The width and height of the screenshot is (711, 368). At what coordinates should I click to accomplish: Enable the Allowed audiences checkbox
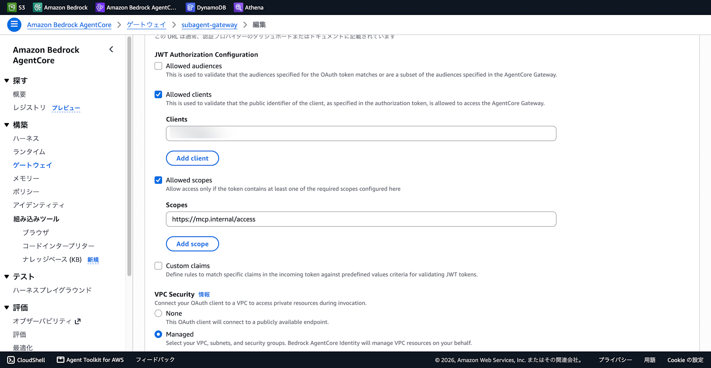pos(158,66)
